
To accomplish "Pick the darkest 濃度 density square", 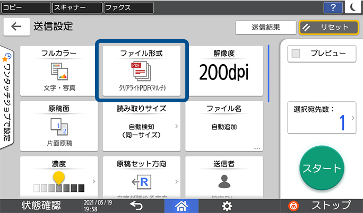I will [x=81, y=188].
